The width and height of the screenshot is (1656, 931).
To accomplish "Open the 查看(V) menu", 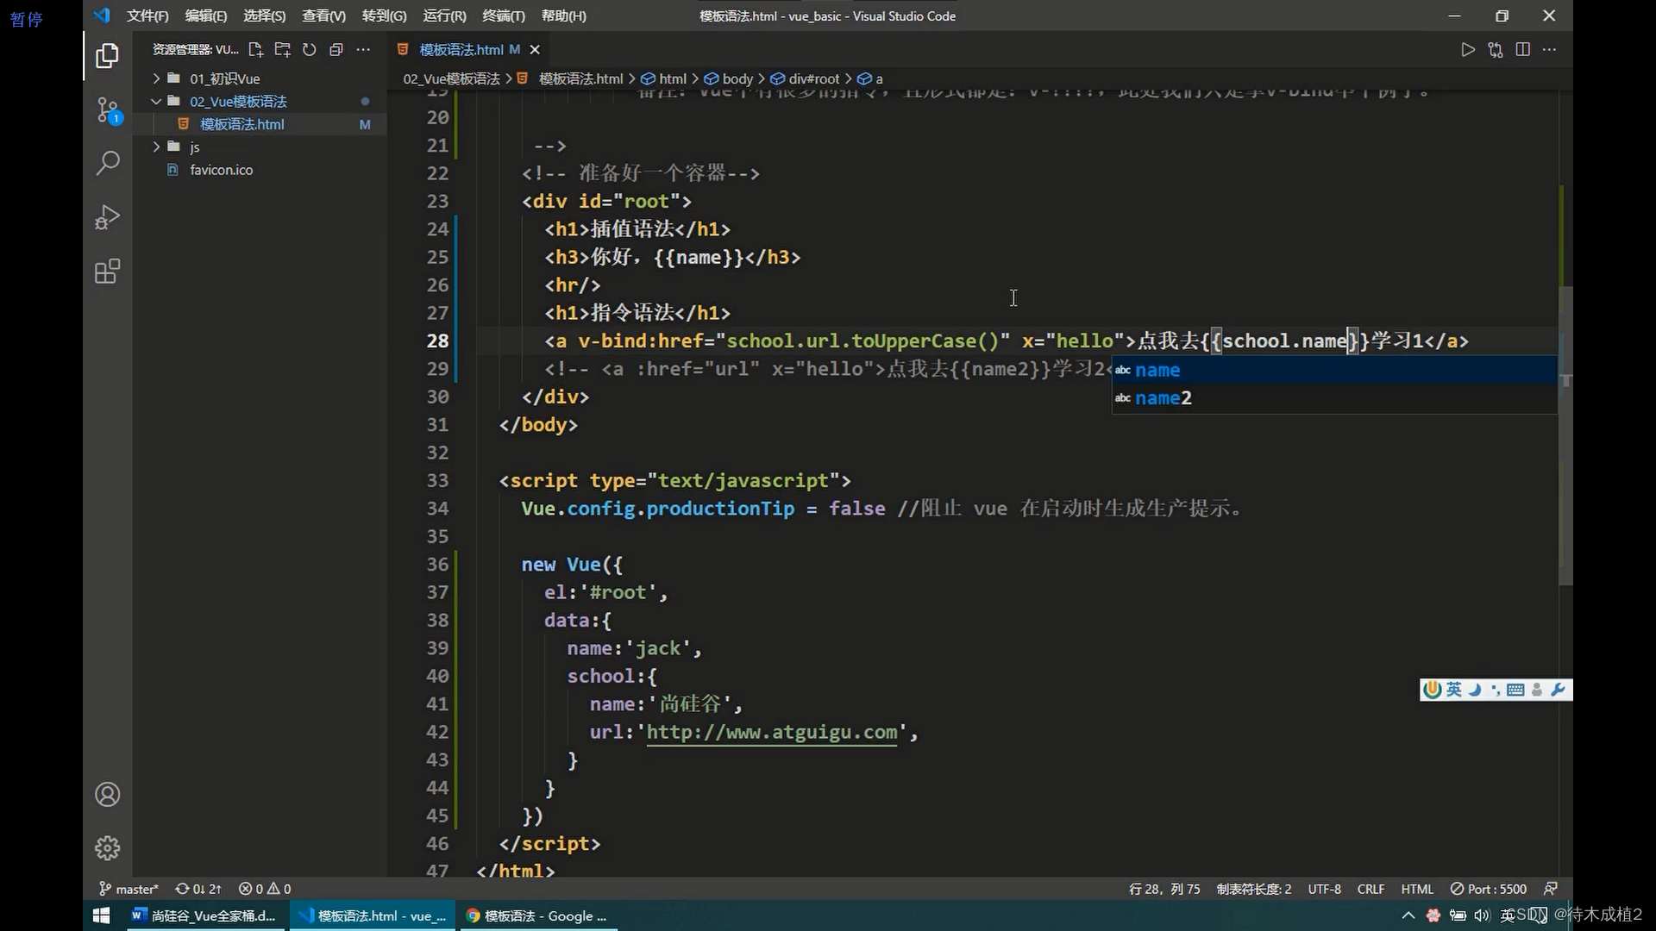I will 323,16.
